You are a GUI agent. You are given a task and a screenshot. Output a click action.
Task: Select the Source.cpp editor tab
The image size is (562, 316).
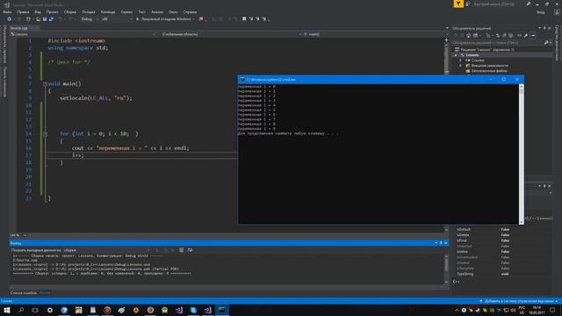(18, 28)
